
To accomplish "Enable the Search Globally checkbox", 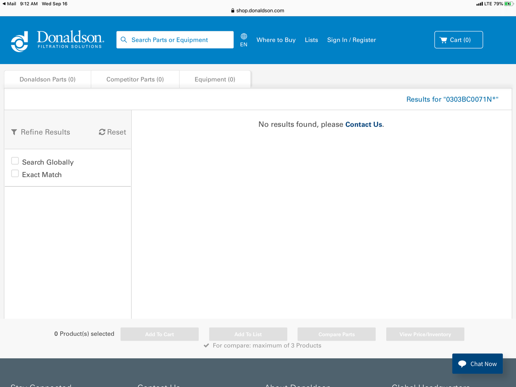I will pyautogui.click(x=15, y=161).
